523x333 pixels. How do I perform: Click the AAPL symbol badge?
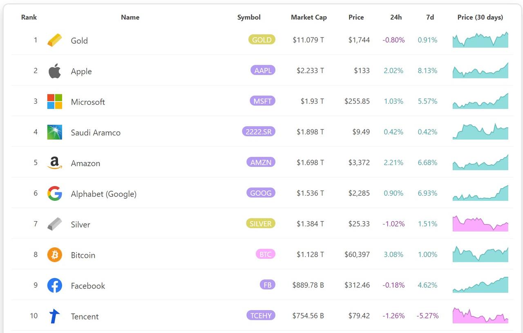point(263,70)
